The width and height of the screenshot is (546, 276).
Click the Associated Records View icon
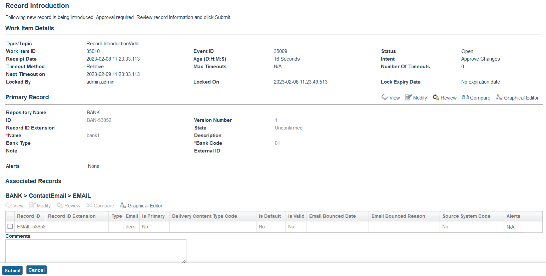coord(9,205)
